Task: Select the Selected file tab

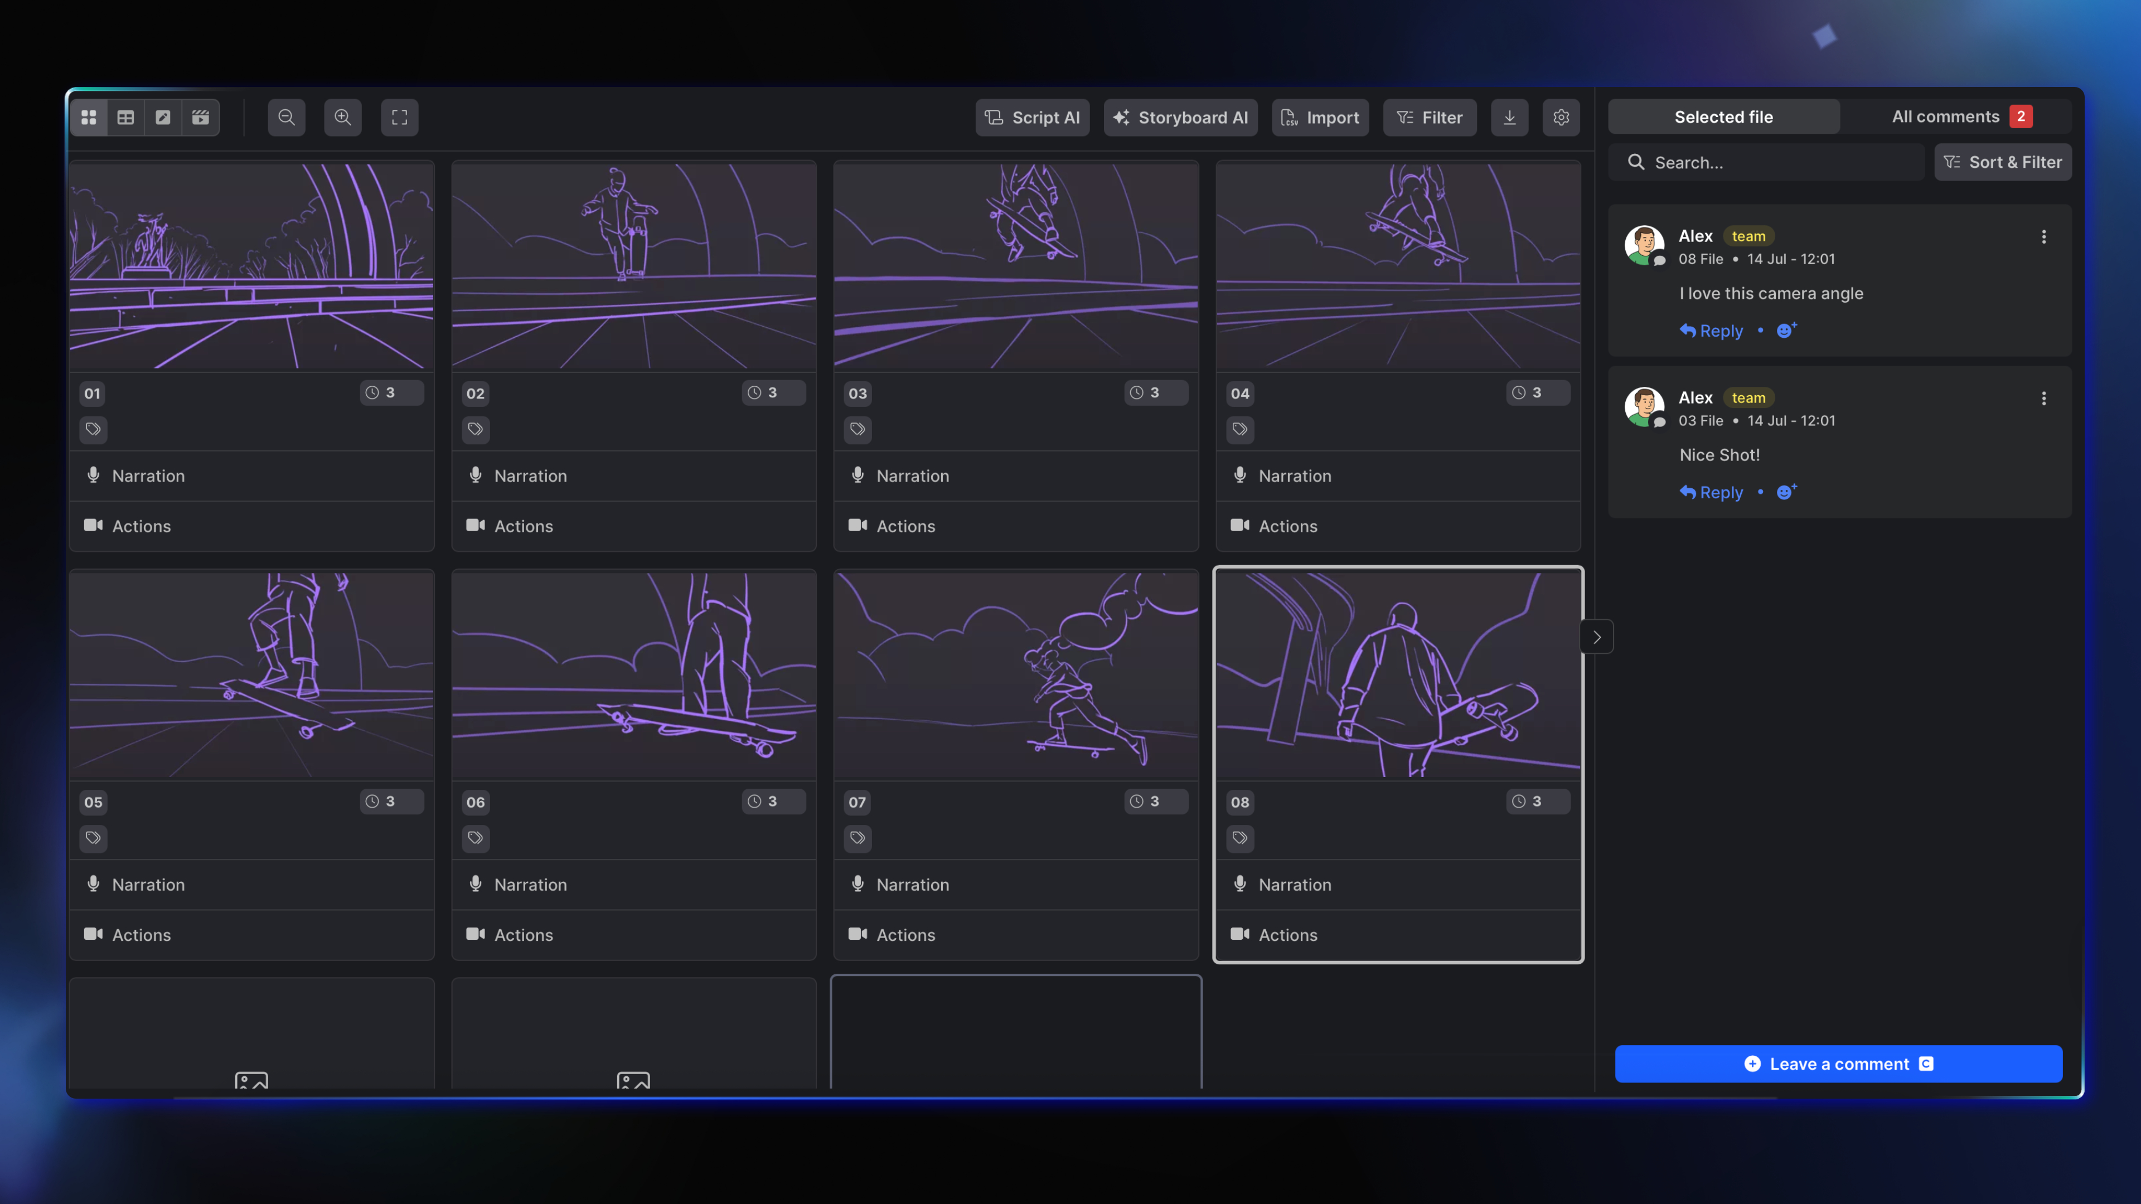Action: click(x=1723, y=116)
